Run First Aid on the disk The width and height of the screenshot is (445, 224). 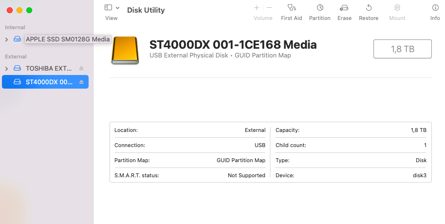[x=291, y=8]
